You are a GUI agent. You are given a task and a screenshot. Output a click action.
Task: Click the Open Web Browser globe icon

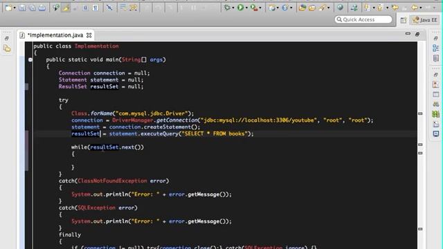[340, 8]
